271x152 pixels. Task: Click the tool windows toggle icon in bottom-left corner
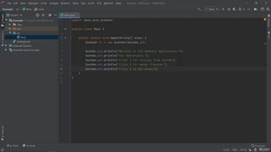pyautogui.click(x=3, y=150)
